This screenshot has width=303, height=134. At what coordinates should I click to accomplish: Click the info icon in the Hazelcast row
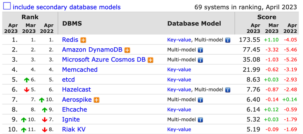pyautogui.click(x=228, y=90)
